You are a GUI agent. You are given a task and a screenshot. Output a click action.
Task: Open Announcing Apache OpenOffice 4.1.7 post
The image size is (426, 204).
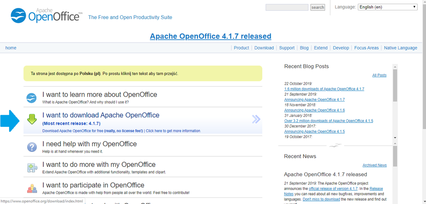pyautogui.click(x=315, y=100)
